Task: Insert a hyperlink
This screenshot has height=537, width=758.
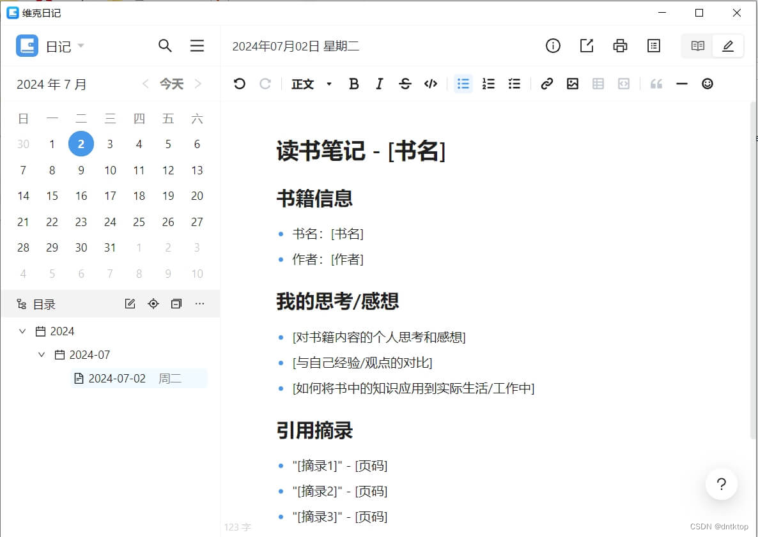Action: (x=546, y=84)
